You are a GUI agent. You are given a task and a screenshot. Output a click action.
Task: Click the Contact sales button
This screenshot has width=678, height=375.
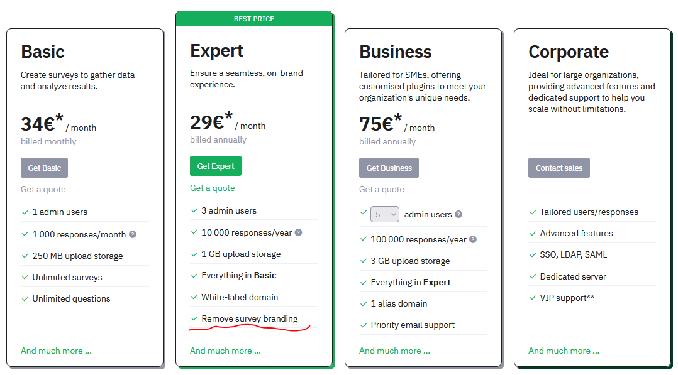coord(559,168)
